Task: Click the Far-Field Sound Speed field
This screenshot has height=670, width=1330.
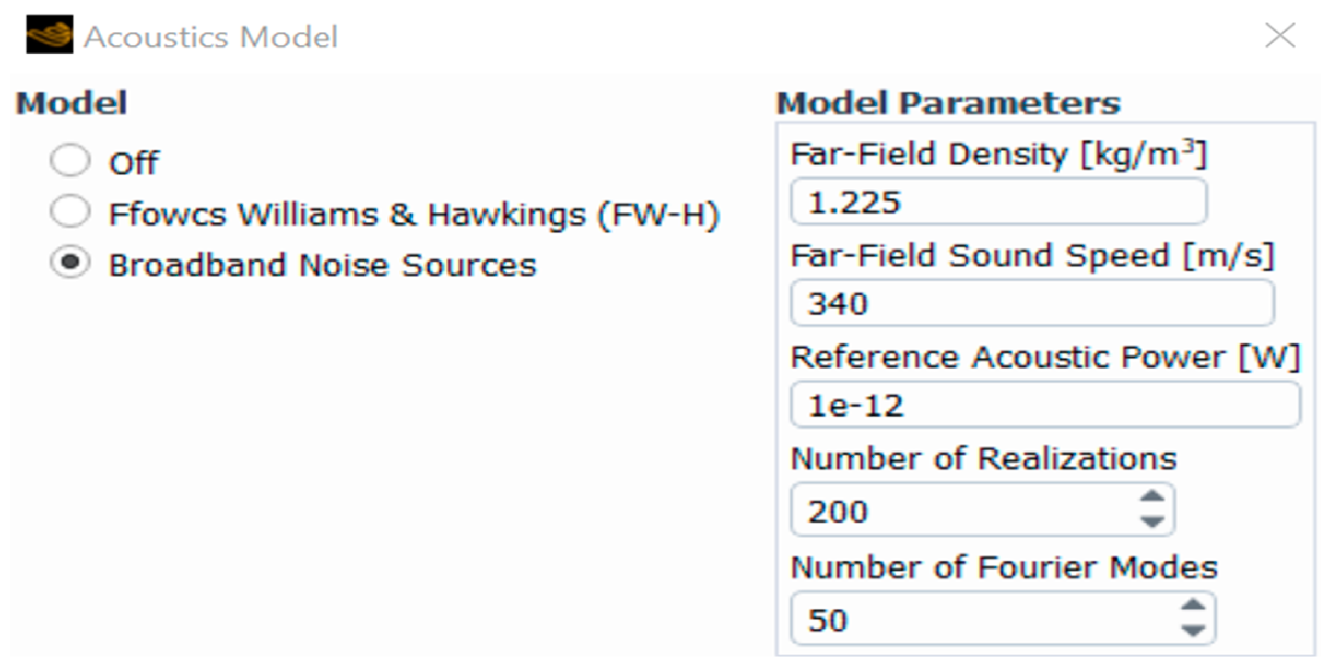Action: pos(1032,304)
